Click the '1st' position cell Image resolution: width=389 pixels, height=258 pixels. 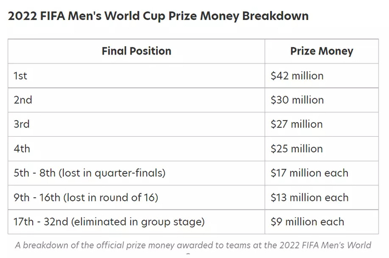(x=21, y=76)
